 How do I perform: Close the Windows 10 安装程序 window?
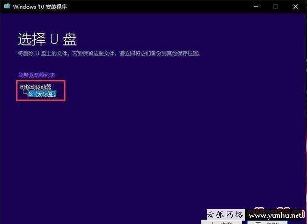[x=295, y=7]
